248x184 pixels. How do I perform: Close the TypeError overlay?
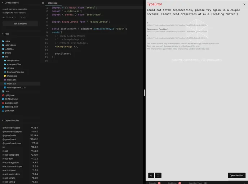244,4
